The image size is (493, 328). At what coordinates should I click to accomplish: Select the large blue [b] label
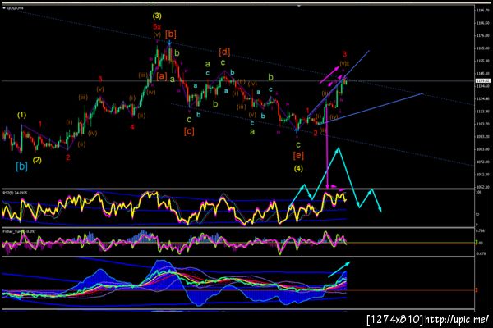tap(21, 166)
